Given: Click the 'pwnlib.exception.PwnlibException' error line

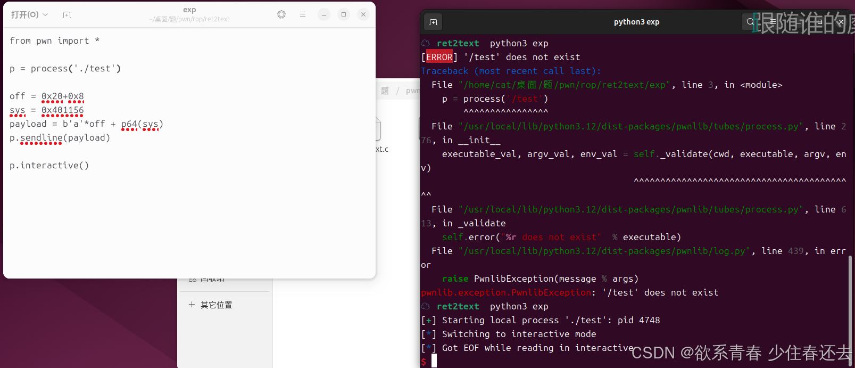Looking at the screenshot, I should (570, 292).
